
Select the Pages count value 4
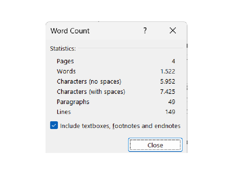click(173, 61)
